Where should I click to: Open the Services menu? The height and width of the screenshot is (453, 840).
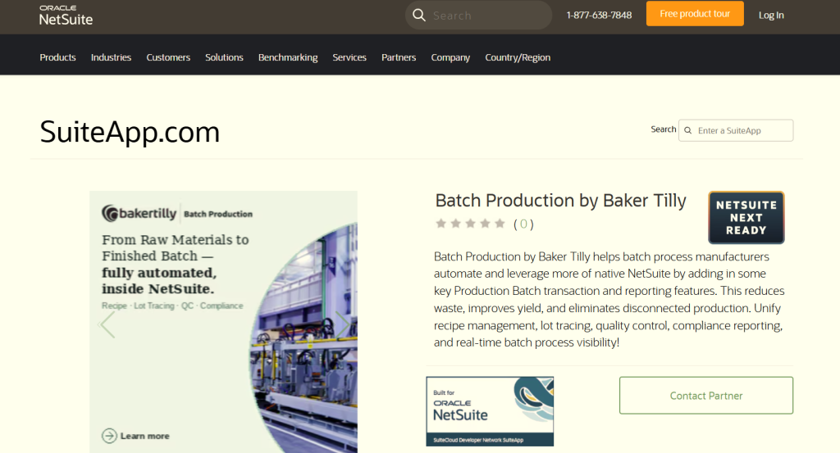(349, 57)
